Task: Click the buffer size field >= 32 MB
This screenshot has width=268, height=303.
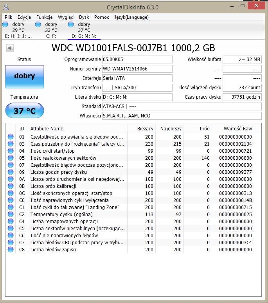Action: pos(242,60)
